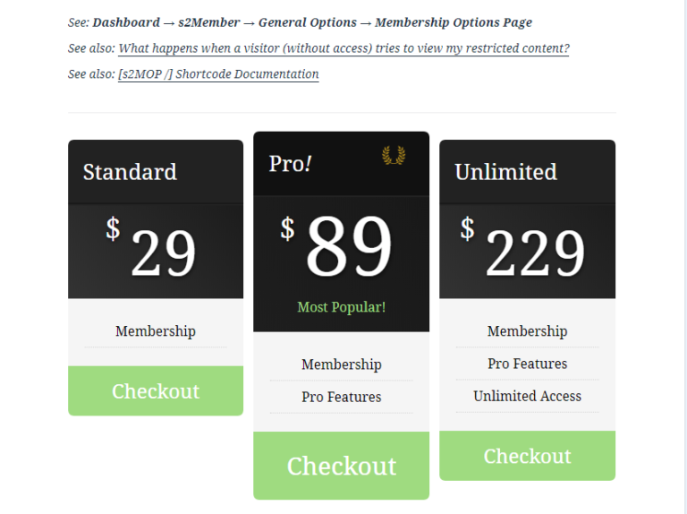Select the Unlimited plan heading
Screen dimensions: 687x514
(x=505, y=172)
